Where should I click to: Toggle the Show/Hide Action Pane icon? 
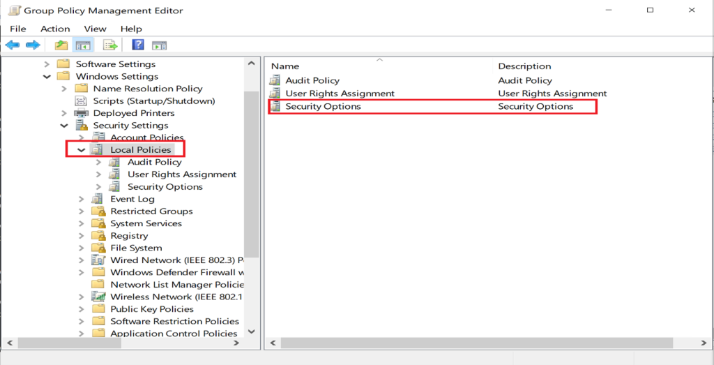[160, 45]
